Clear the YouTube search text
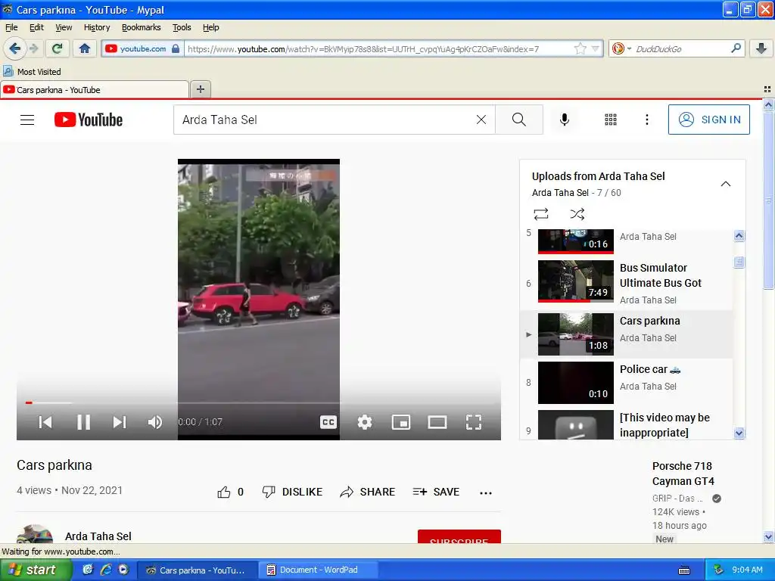The width and height of the screenshot is (775, 581). tap(481, 120)
